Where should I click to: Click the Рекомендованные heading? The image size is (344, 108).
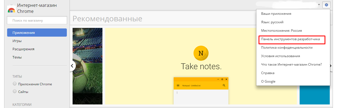(107, 19)
